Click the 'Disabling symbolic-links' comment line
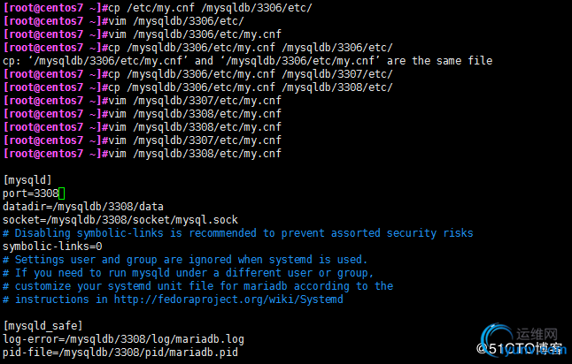The width and height of the screenshot is (572, 364). [x=238, y=233]
